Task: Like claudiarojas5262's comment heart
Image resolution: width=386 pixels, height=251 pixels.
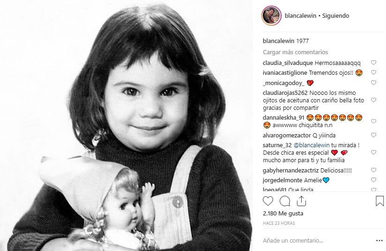Action: 373,100
